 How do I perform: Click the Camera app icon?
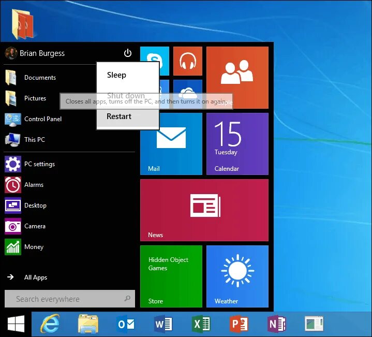pyautogui.click(x=13, y=226)
